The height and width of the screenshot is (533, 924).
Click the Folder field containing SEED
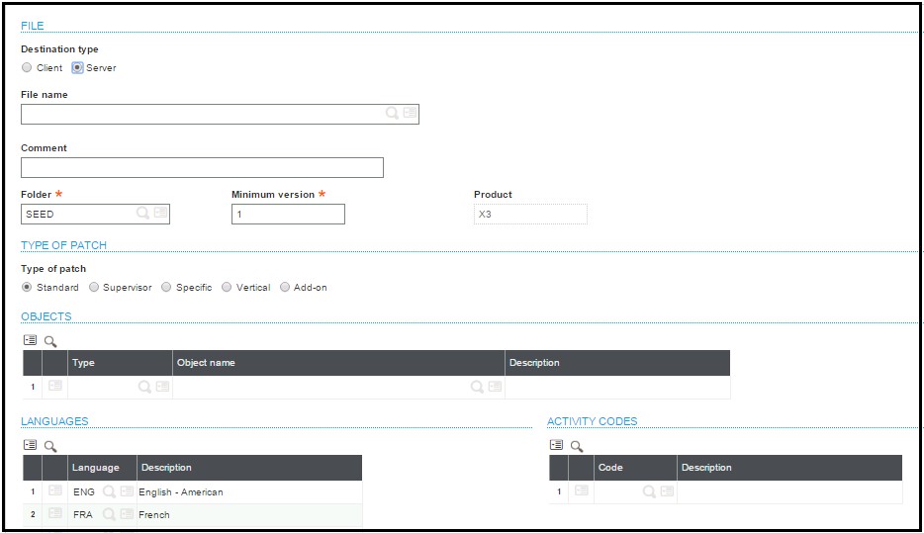tap(95, 214)
